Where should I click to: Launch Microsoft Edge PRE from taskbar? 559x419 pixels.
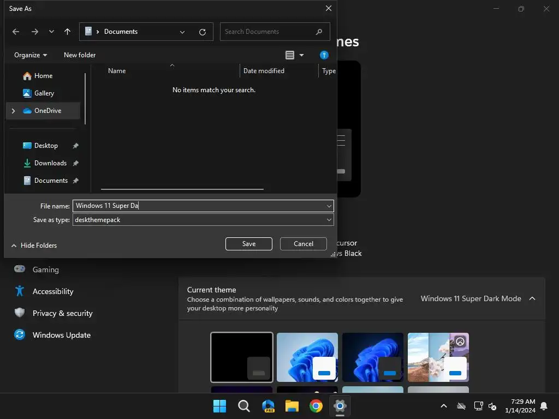tap(268, 406)
